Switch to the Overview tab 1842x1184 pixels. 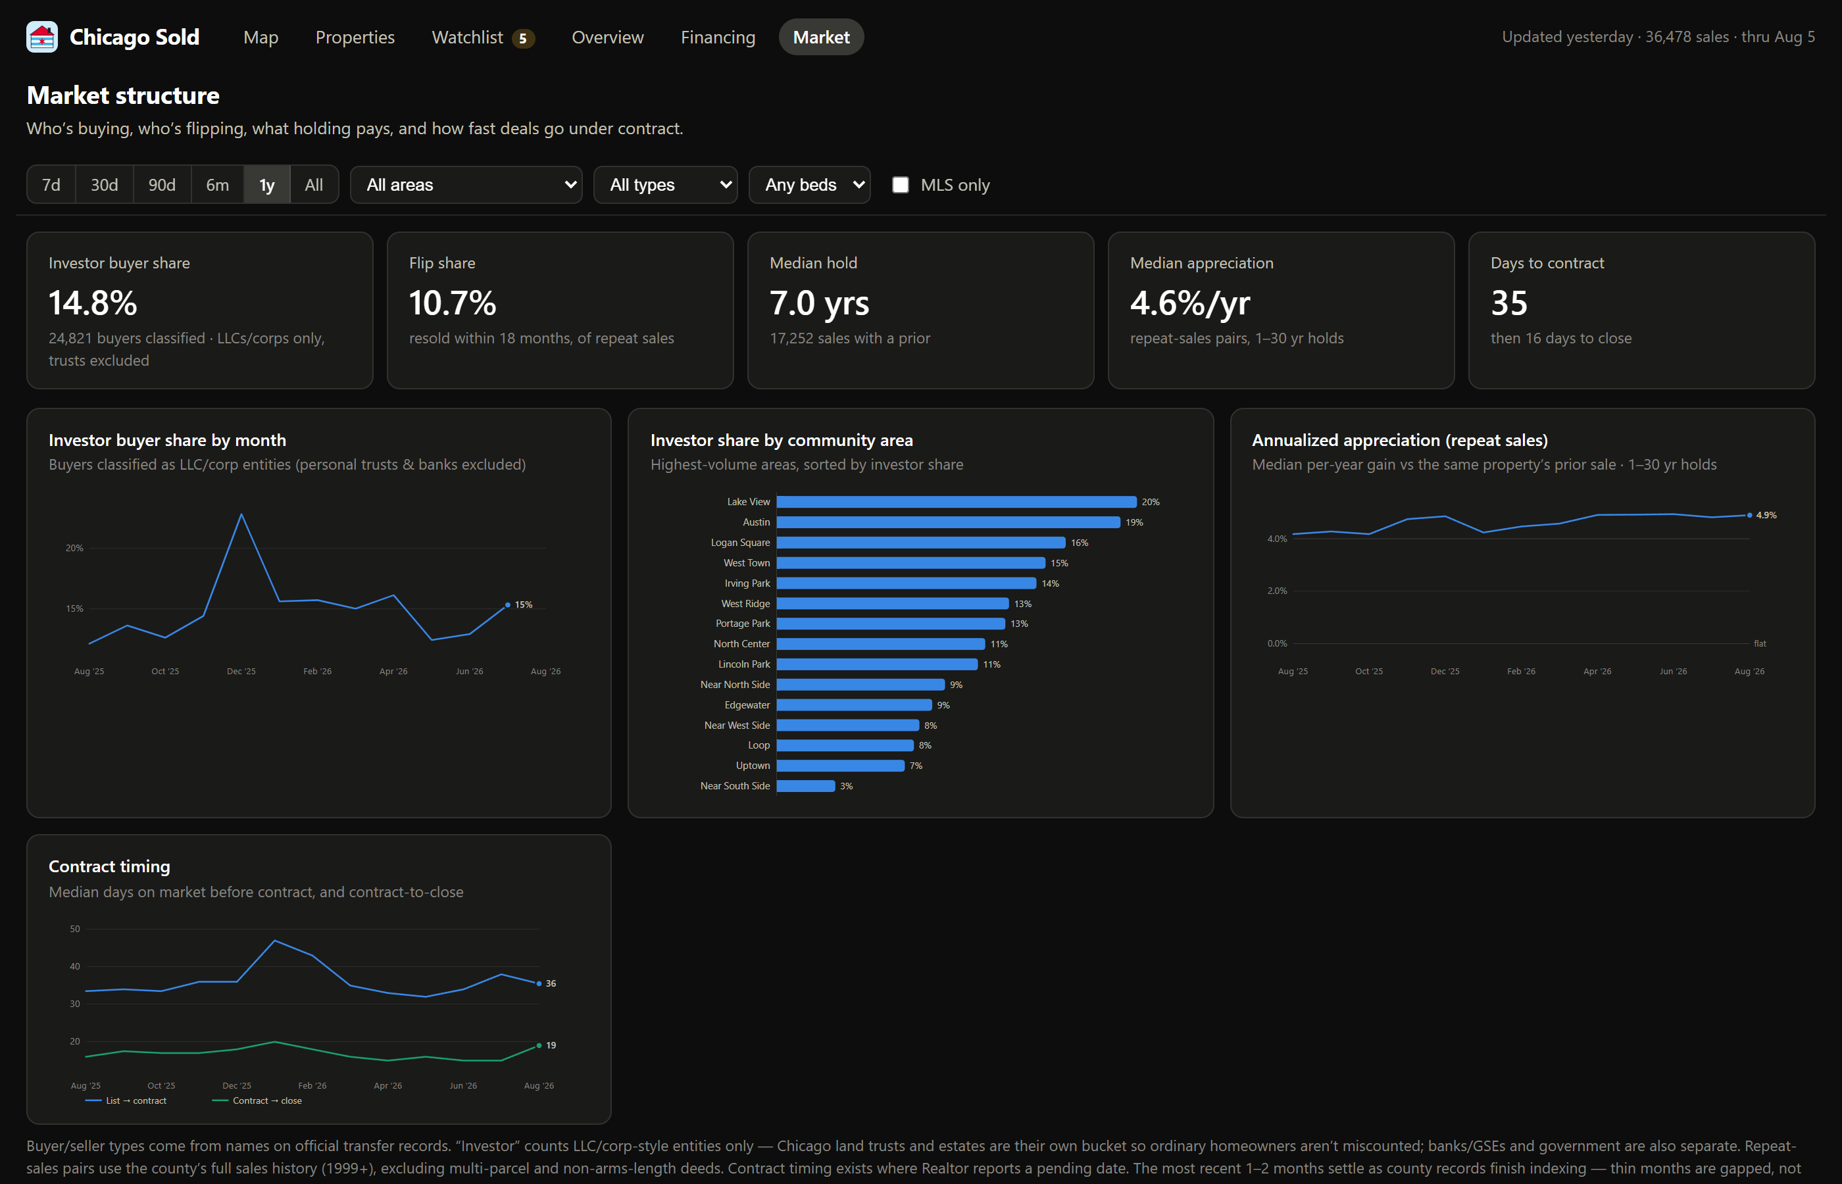tap(607, 37)
